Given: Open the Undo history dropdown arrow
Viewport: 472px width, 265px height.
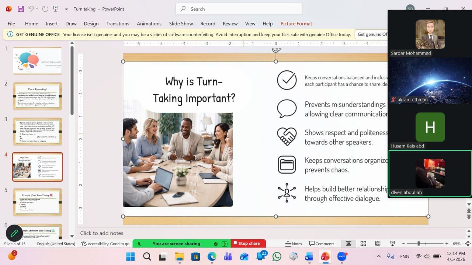Looking at the screenshot, I should [38, 9].
